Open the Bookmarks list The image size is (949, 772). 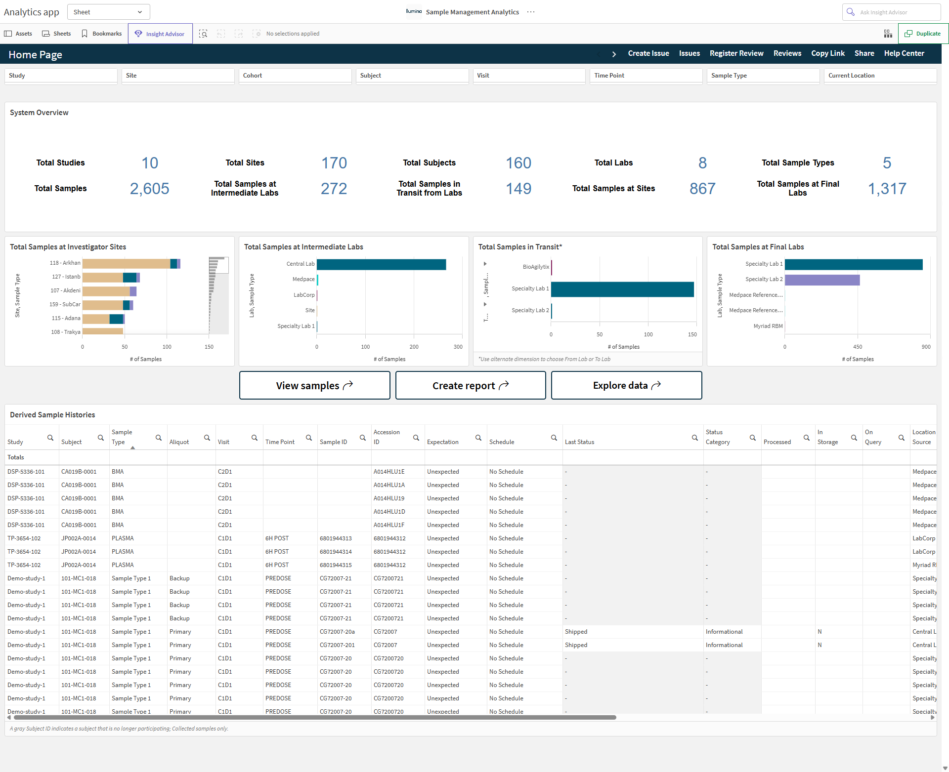[x=101, y=34]
